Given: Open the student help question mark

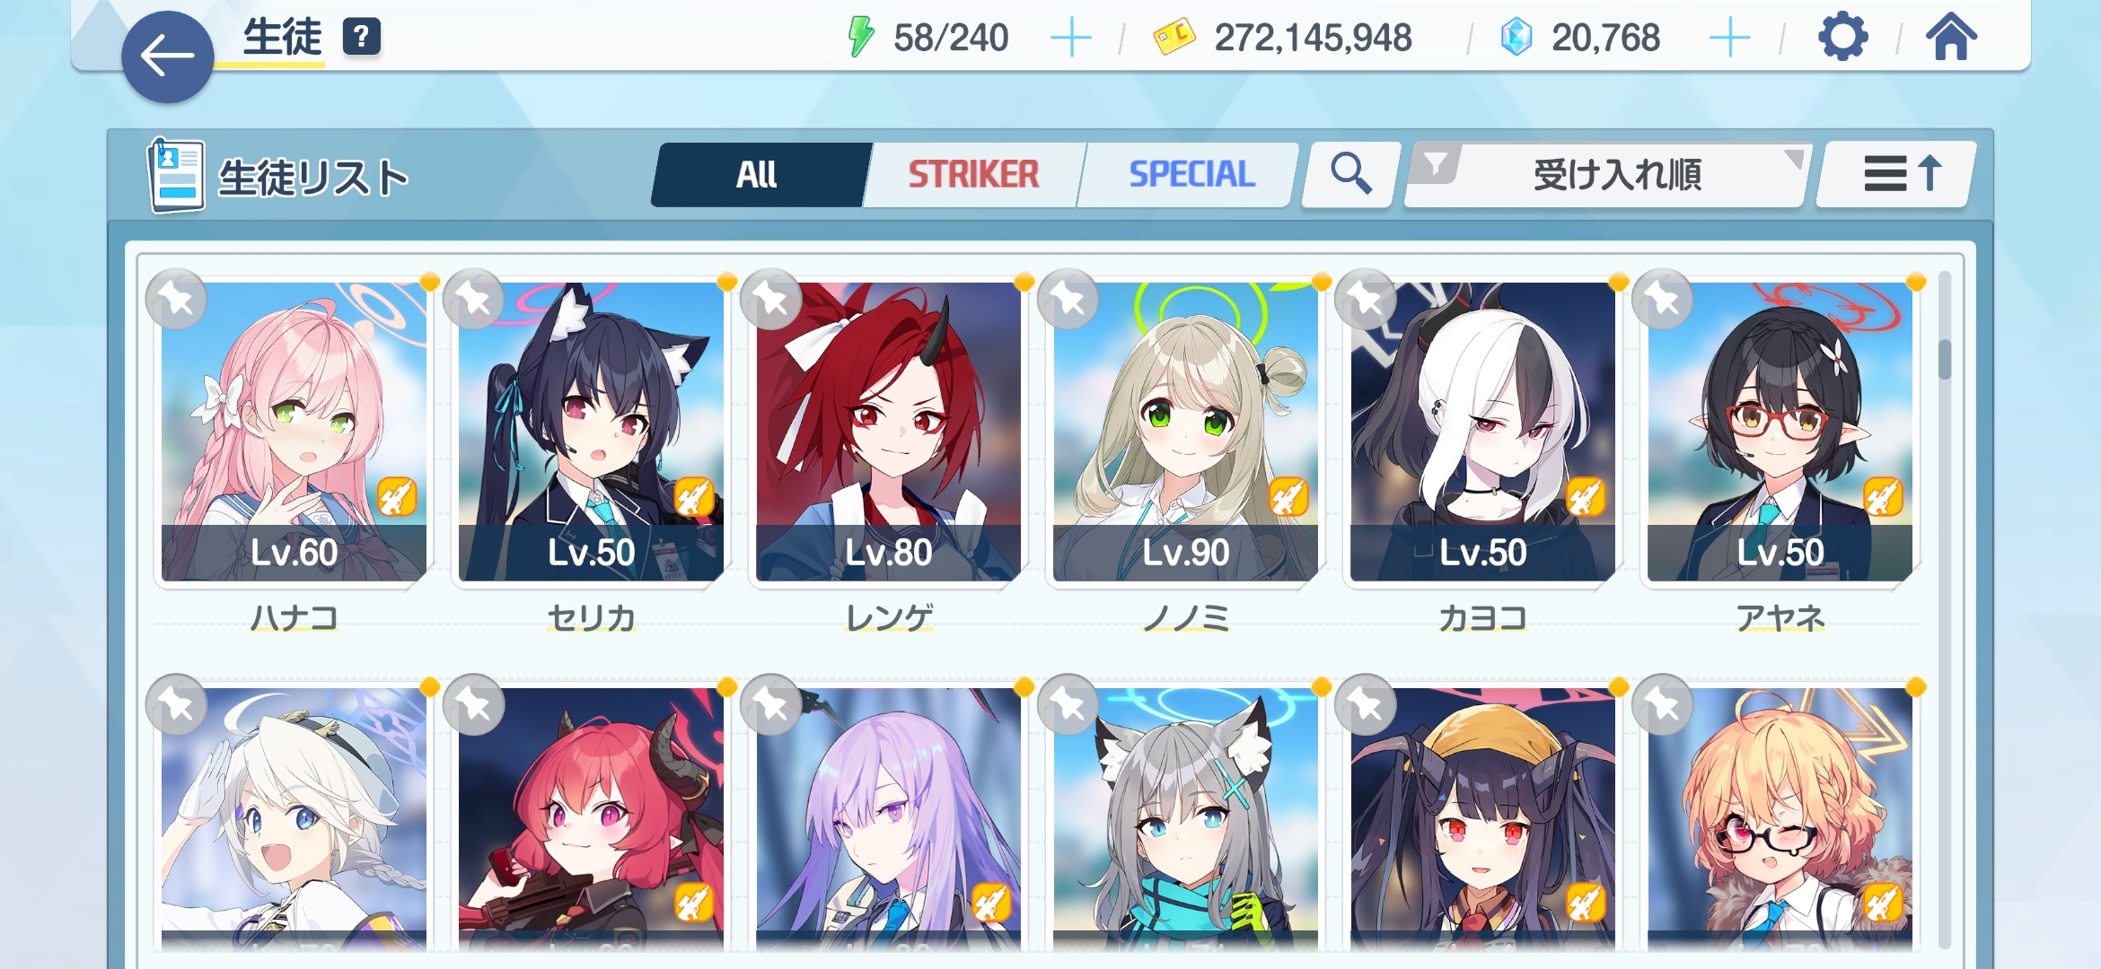Looking at the screenshot, I should coord(362,37).
